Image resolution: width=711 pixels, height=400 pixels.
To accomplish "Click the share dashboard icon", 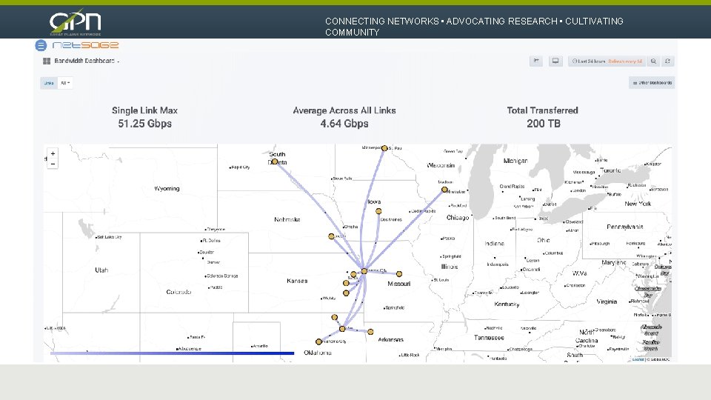I will click(536, 61).
